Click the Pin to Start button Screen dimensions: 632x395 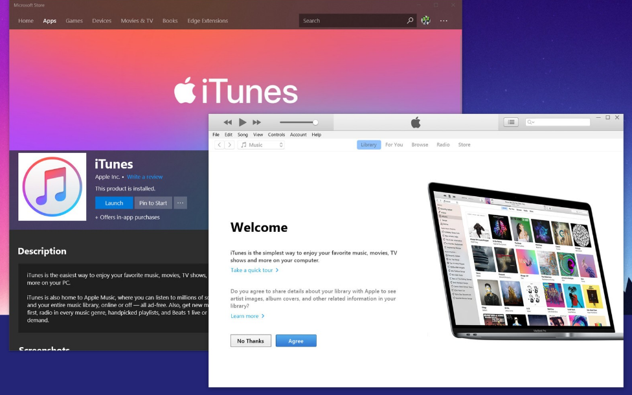tap(153, 203)
